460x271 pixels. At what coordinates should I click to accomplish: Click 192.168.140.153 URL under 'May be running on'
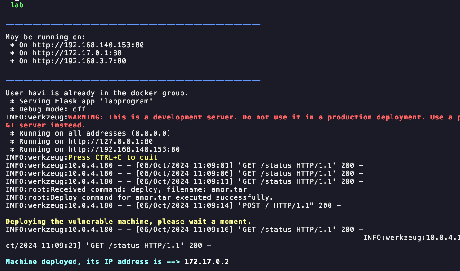tap(88, 45)
